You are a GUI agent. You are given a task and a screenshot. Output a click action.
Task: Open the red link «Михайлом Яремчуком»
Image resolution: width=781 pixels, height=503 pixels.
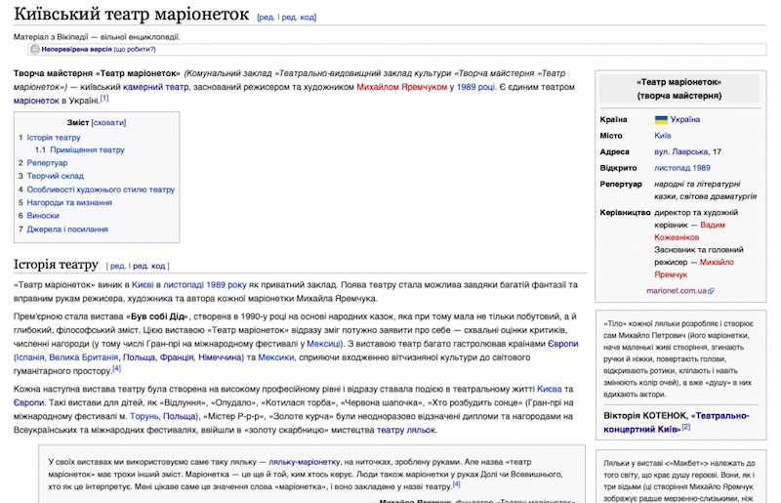pos(401,87)
